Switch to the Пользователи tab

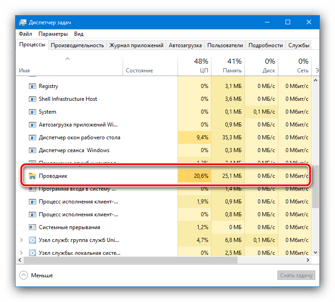click(x=225, y=45)
